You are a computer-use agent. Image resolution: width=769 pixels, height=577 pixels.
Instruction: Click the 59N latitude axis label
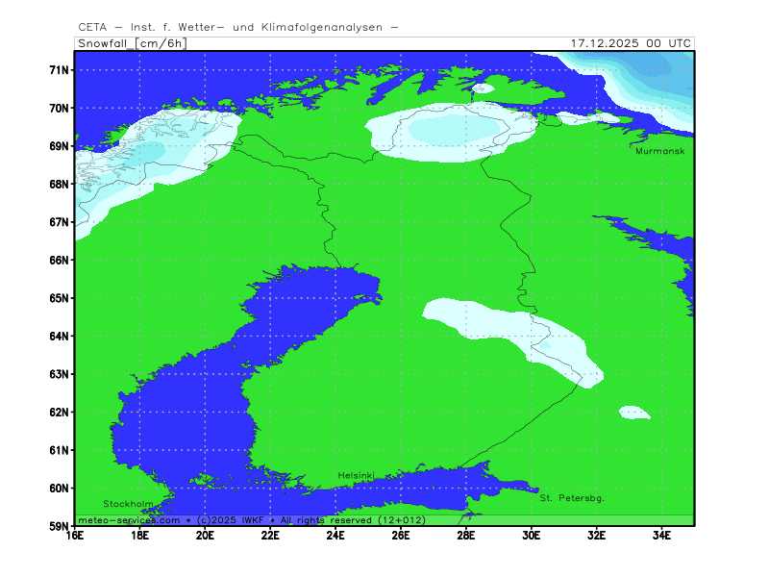pos(59,526)
